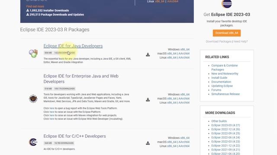Select macOS x86_64 for C/C++ Developers
Image resolution: width=277 pixels, height=155 pixels.
[x=172, y=142]
